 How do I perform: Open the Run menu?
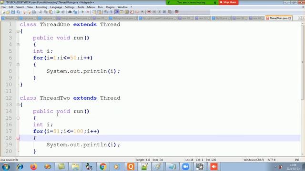(x=100, y=7)
